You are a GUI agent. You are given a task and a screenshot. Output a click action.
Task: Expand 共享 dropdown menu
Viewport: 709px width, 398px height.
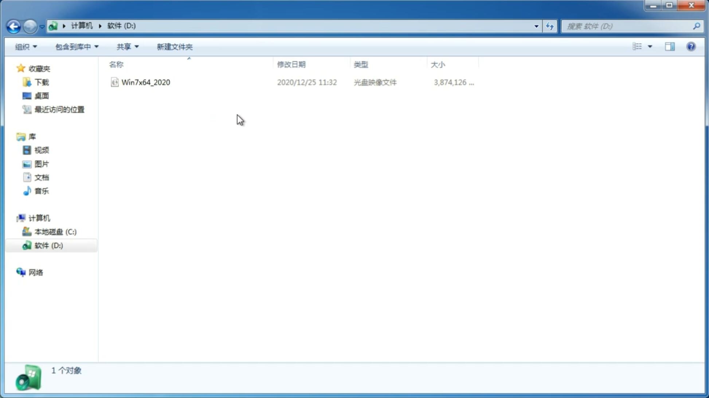click(x=127, y=46)
